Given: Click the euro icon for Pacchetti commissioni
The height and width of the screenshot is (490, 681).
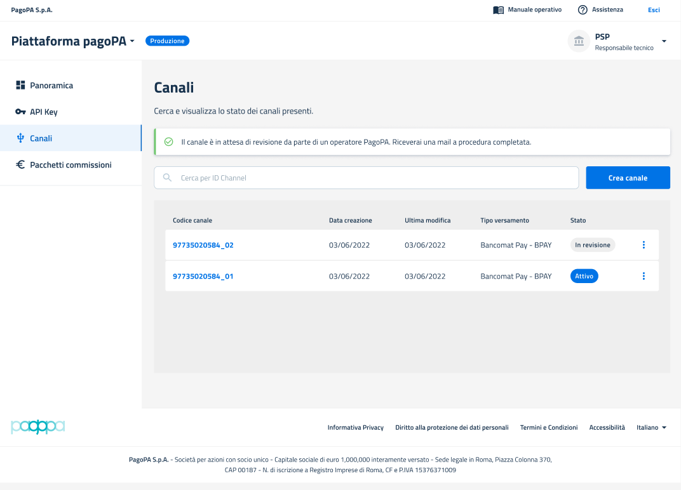Looking at the screenshot, I should click(x=20, y=165).
